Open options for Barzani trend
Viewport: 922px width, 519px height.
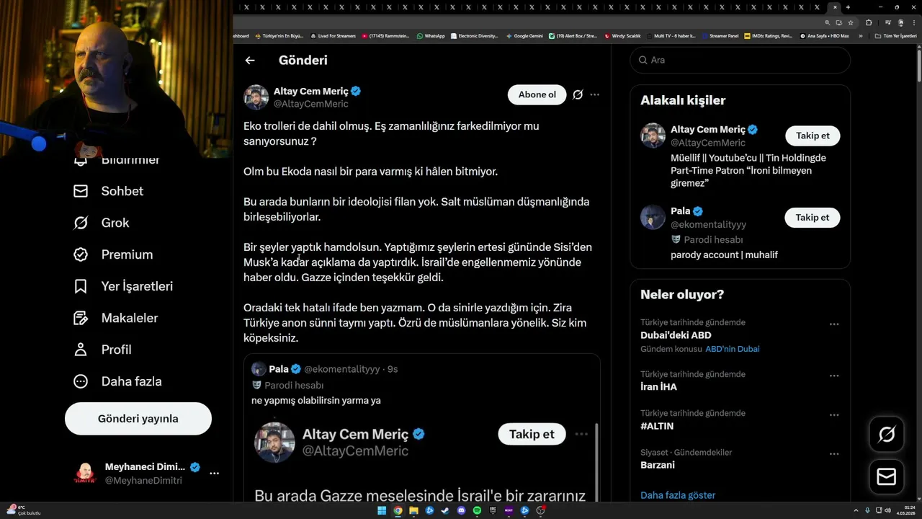pos(834,454)
